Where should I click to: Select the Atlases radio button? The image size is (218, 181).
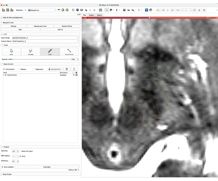coord(19,69)
